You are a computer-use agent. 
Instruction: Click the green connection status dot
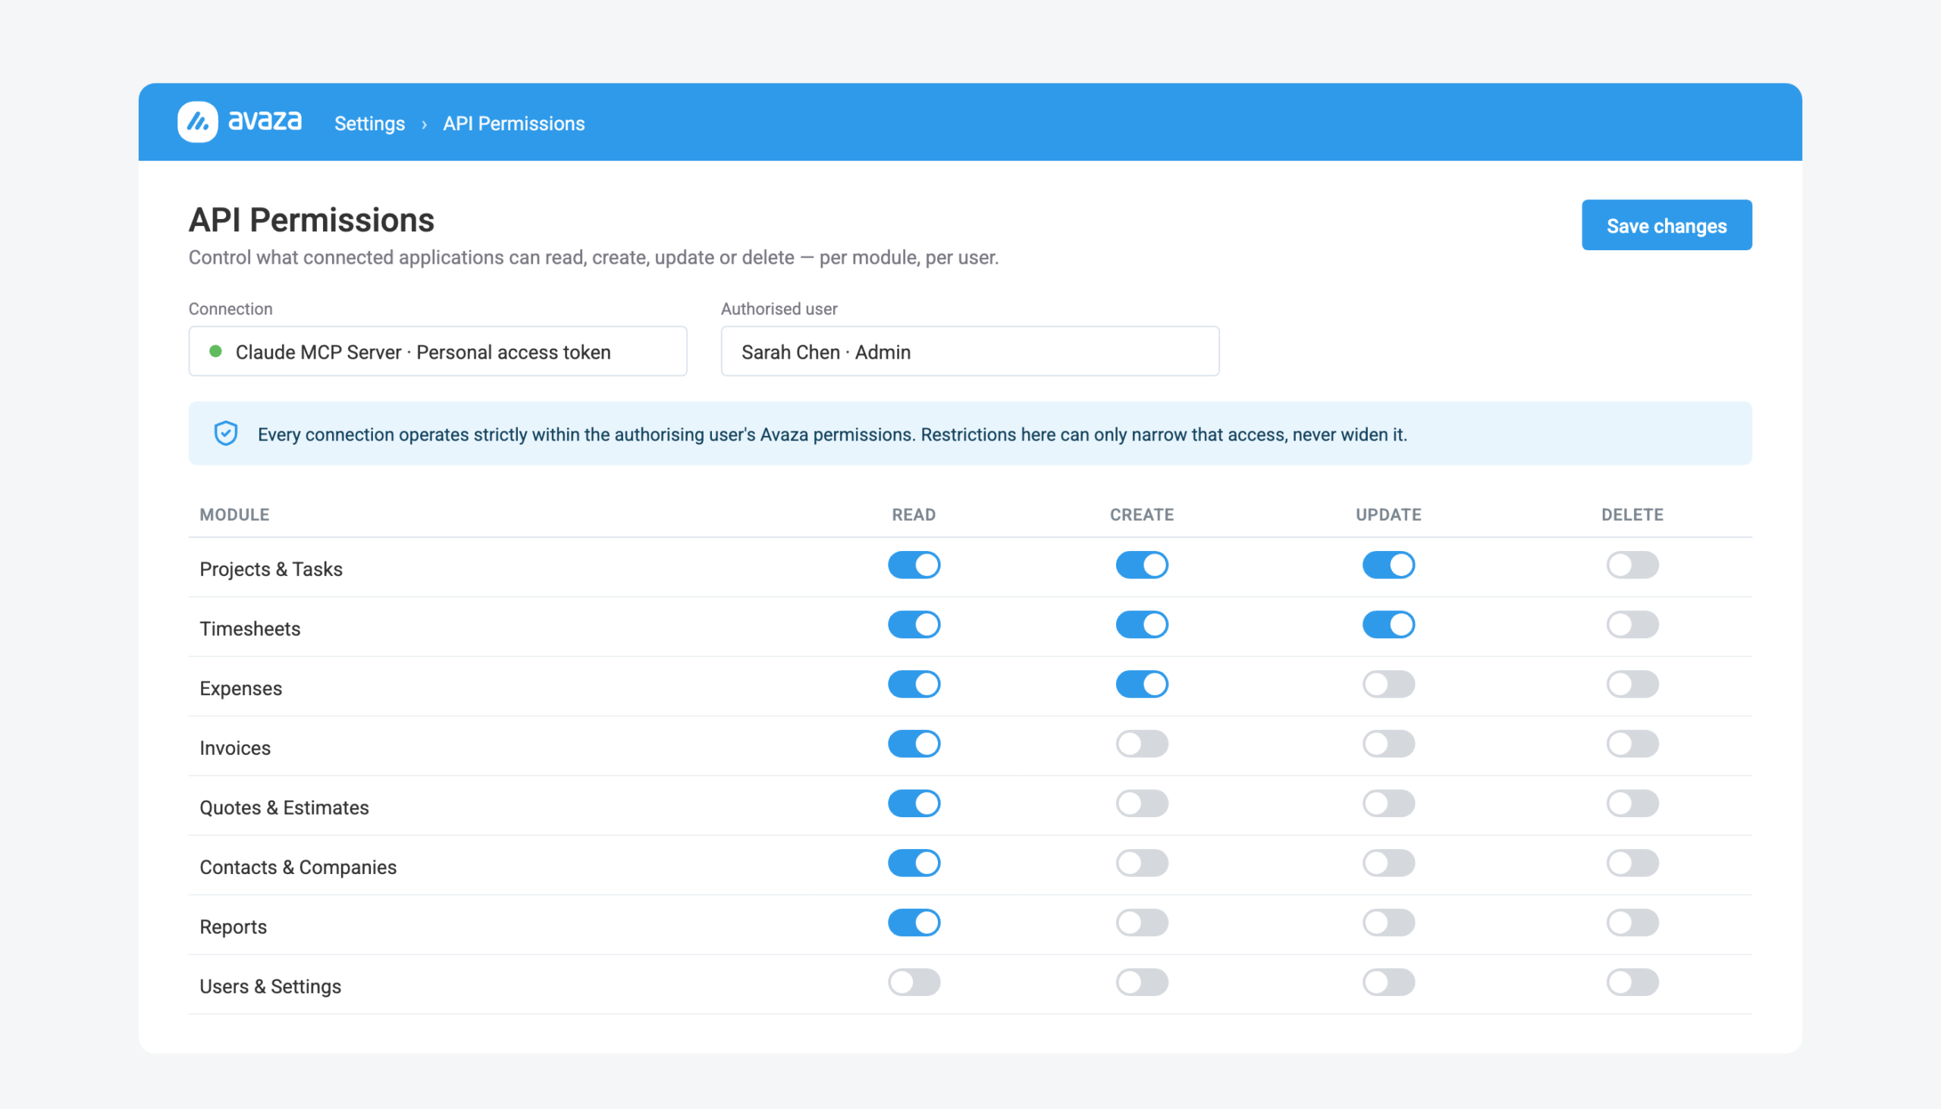215,351
